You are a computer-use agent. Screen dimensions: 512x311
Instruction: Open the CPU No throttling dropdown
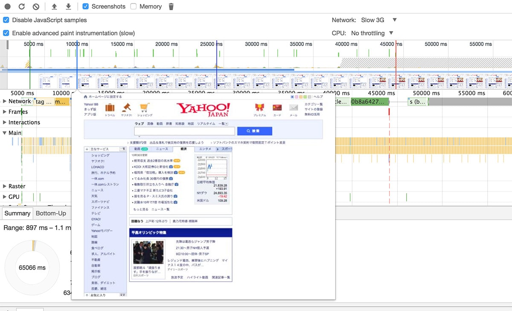372,33
